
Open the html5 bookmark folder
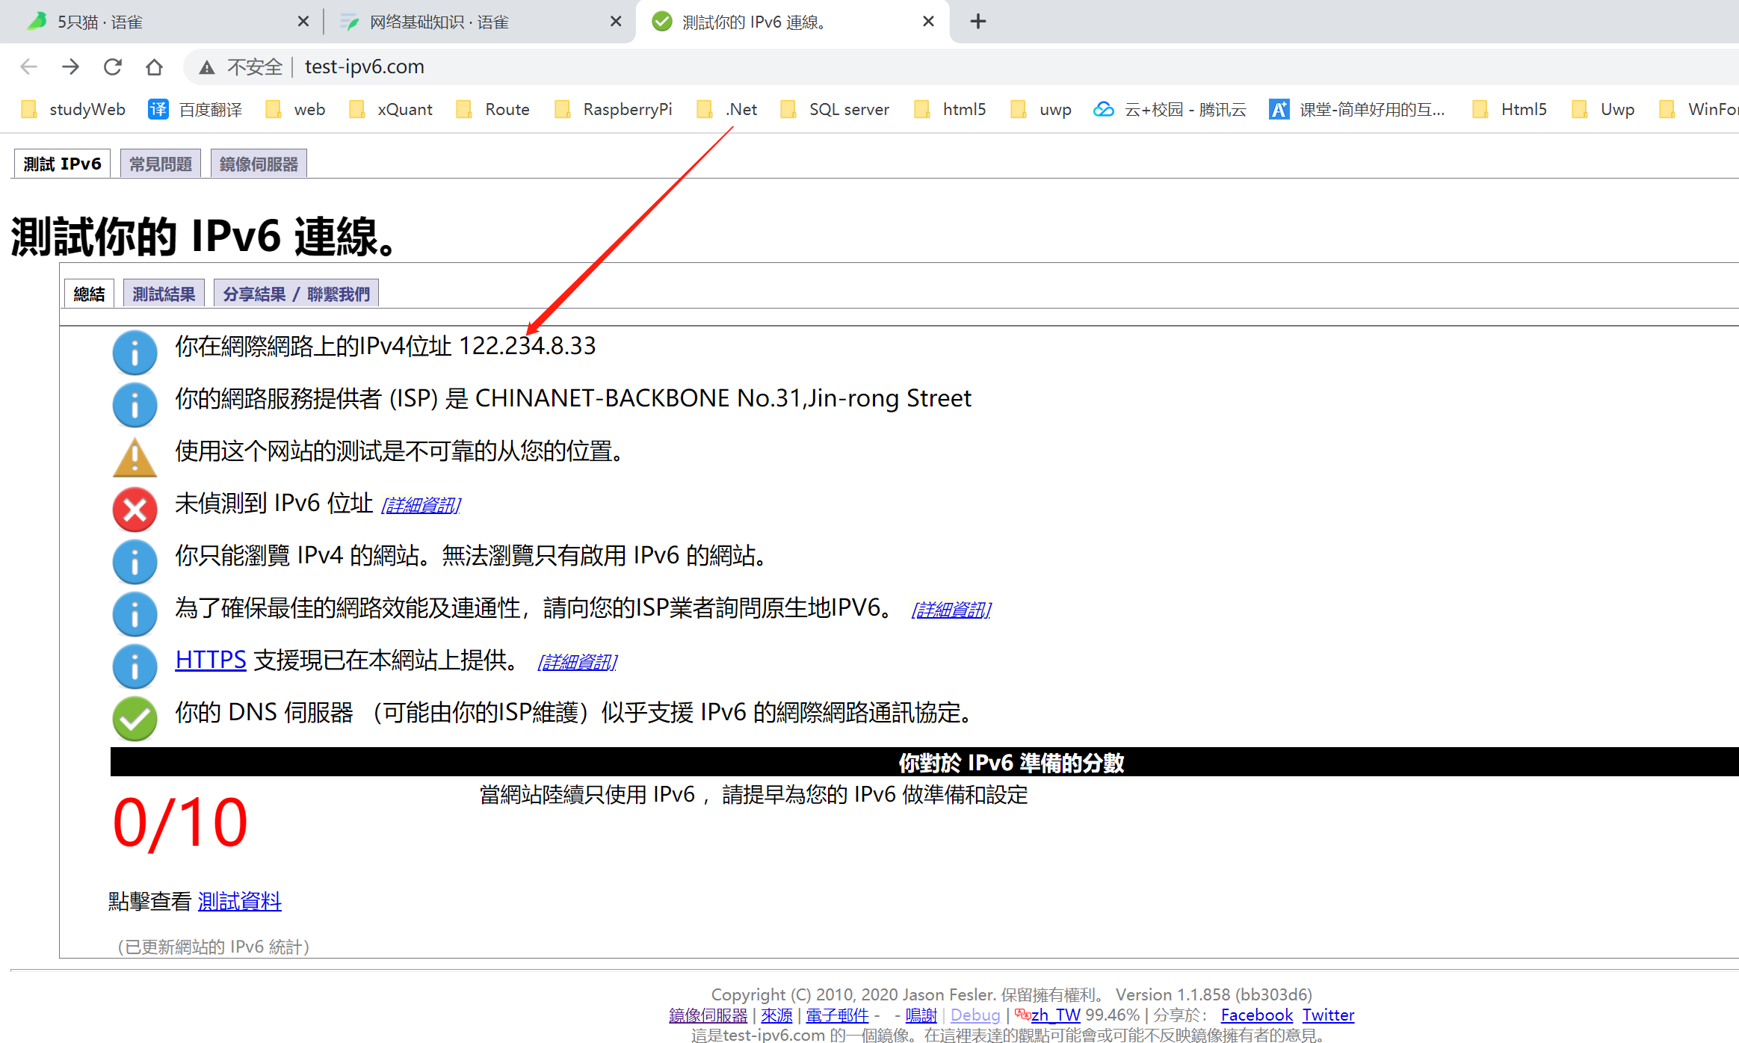pos(950,110)
